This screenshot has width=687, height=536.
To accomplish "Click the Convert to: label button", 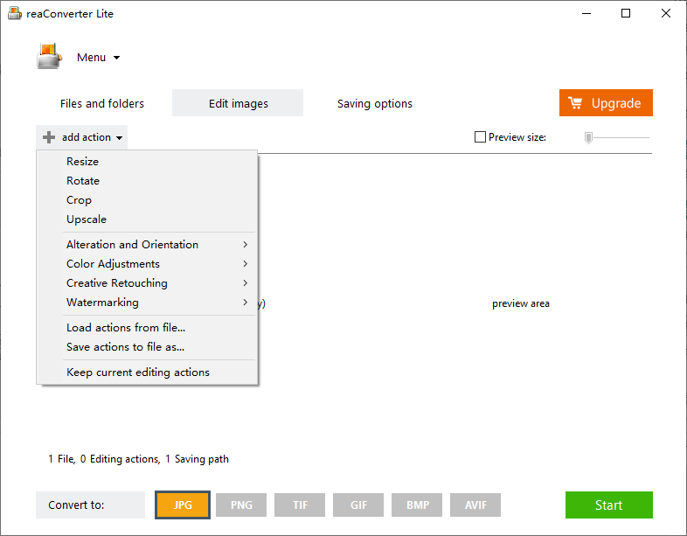I will pos(90,505).
